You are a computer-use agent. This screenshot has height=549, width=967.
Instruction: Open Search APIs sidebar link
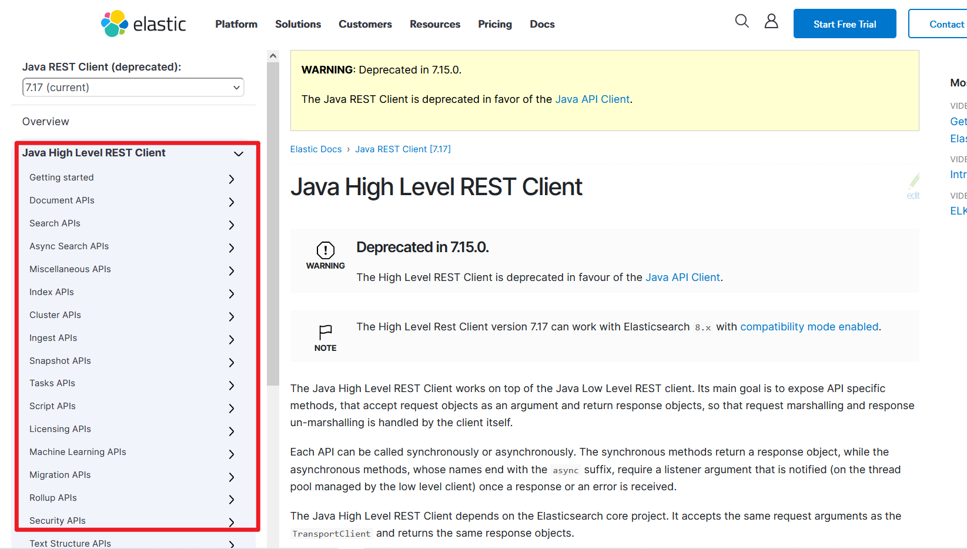pyautogui.click(x=55, y=223)
